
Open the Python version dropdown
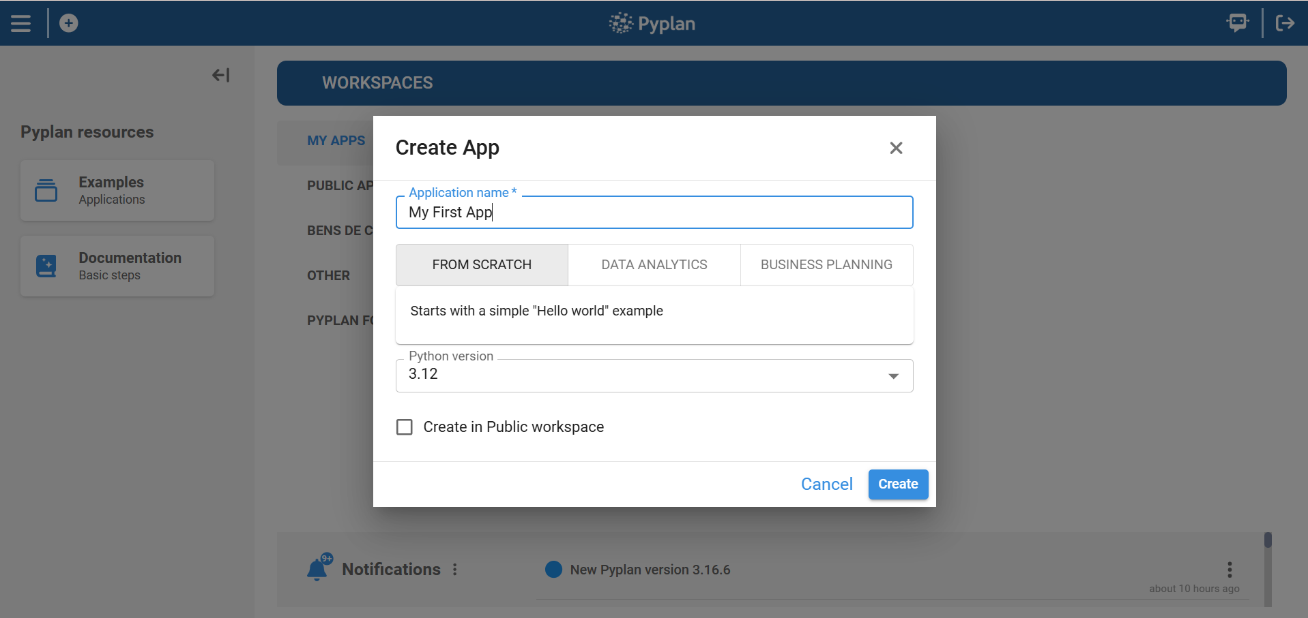[892, 375]
